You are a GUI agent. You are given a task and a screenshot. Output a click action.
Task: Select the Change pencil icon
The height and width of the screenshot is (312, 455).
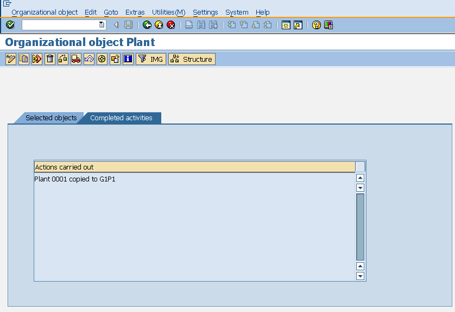coord(10,59)
